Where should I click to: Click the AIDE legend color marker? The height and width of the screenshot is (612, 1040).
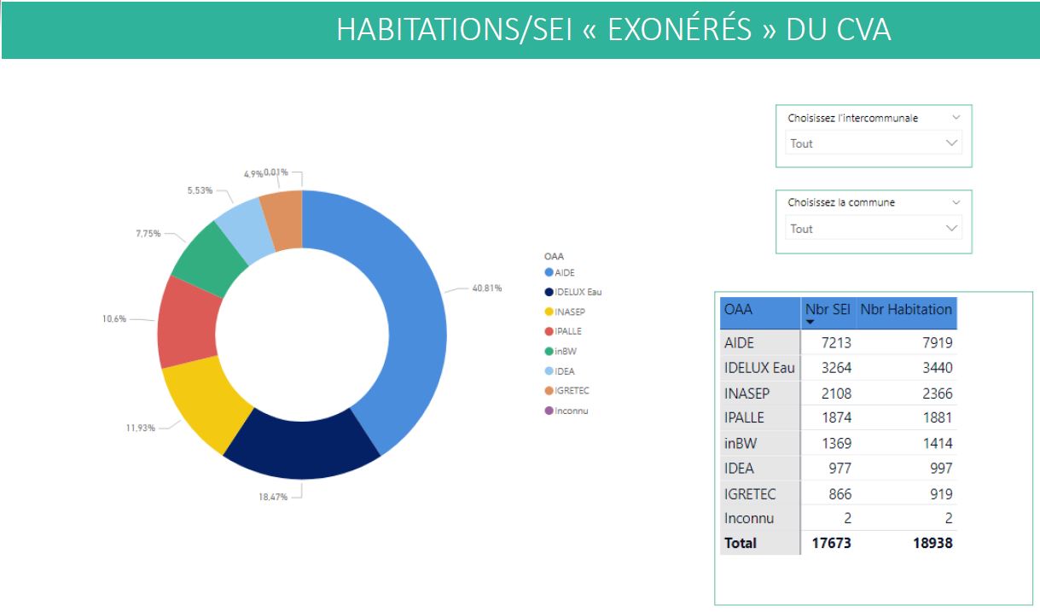pos(549,272)
